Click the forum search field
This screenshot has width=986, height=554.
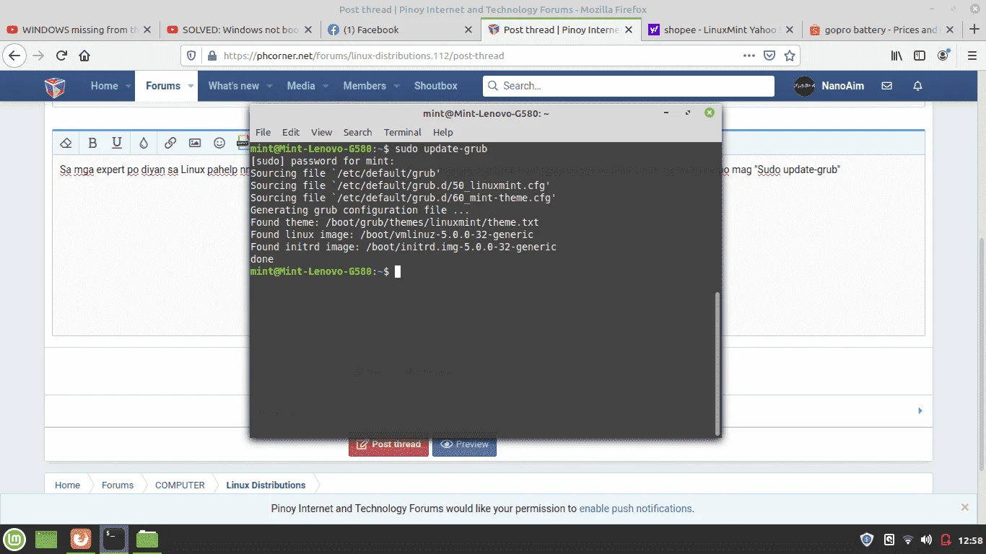pyautogui.click(x=628, y=86)
